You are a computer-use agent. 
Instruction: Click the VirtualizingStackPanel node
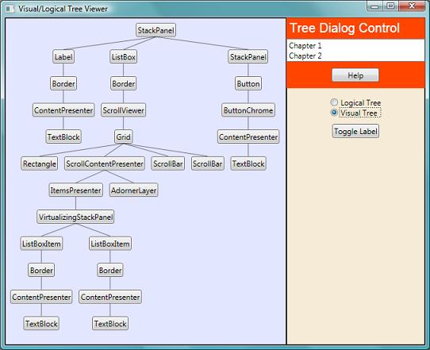point(75,217)
